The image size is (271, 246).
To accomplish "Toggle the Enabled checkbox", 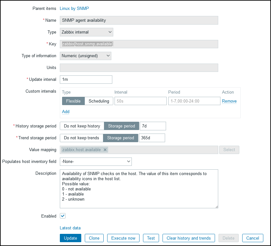I will (63, 216).
